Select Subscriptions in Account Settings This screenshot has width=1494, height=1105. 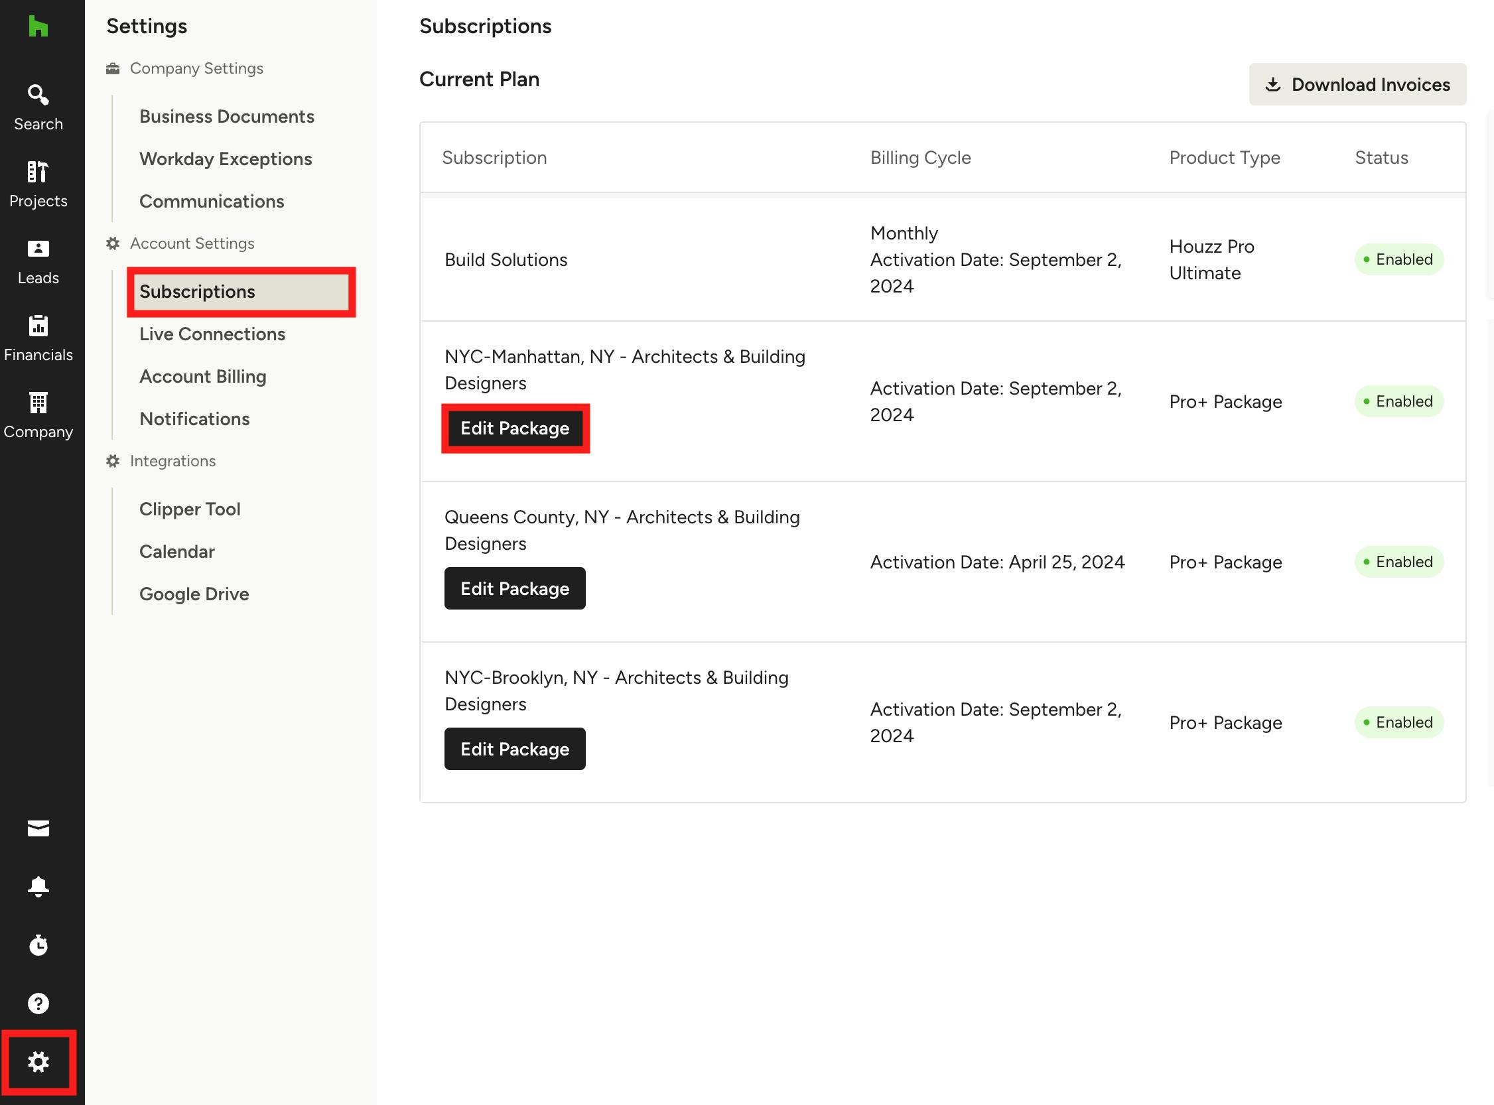tap(241, 292)
